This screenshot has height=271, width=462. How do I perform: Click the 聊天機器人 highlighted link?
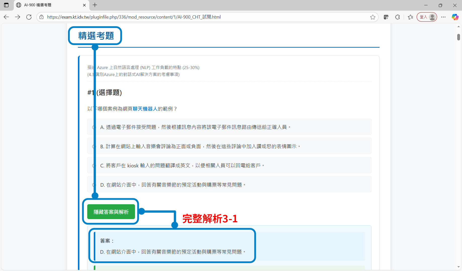[x=145, y=109]
